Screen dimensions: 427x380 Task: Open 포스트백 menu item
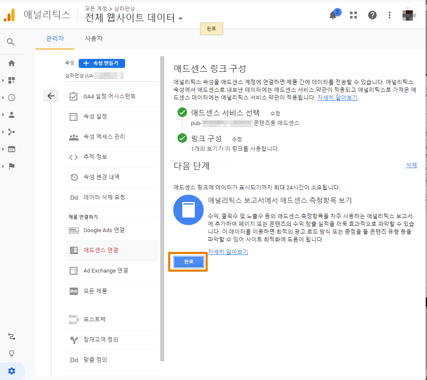(x=112, y=319)
